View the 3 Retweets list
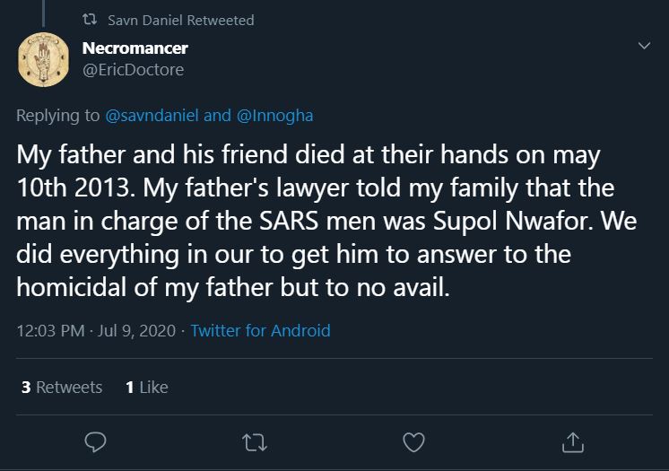This screenshot has width=669, height=471. point(62,387)
